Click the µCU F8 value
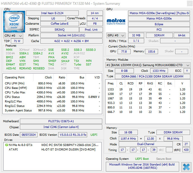 (x=95, y=24)
